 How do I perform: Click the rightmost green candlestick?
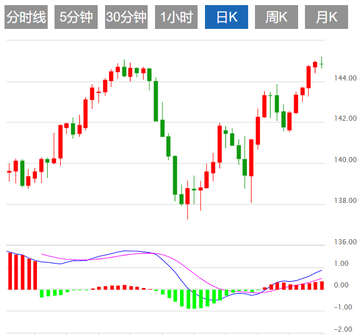tap(321, 64)
